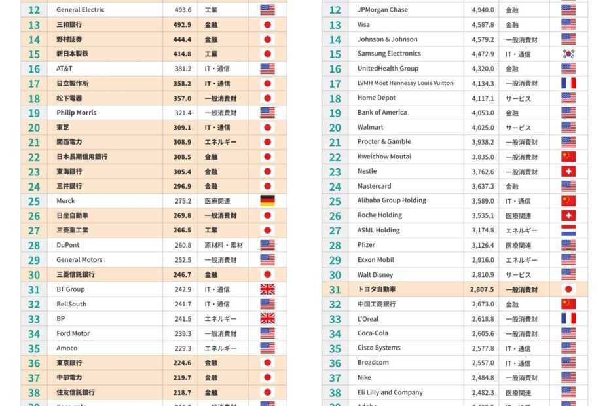The width and height of the screenshot is (609, 406).
Task: Click the Swiss flag for Roche Holding
Action: [568, 215]
